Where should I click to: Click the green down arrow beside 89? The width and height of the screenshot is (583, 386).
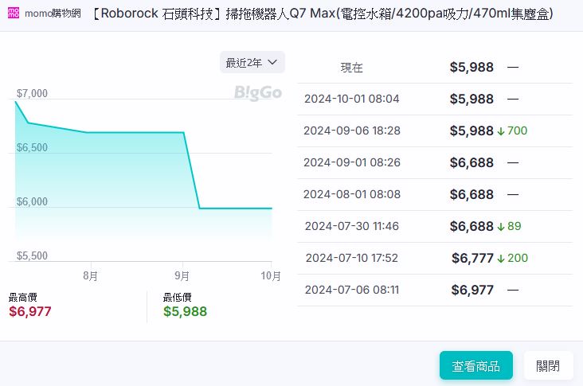click(501, 227)
